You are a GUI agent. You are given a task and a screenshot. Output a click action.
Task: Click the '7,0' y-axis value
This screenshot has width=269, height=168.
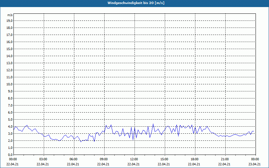click(10, 105)
